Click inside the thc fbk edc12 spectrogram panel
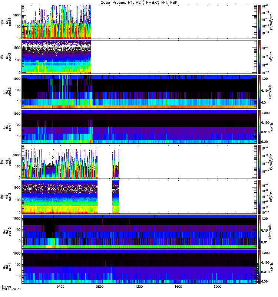Image resolution: width=278 pixels, height=297 pixels. (x=139, y=232)
